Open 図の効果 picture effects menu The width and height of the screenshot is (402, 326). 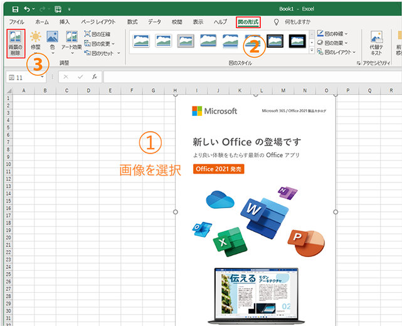(332, 43)
